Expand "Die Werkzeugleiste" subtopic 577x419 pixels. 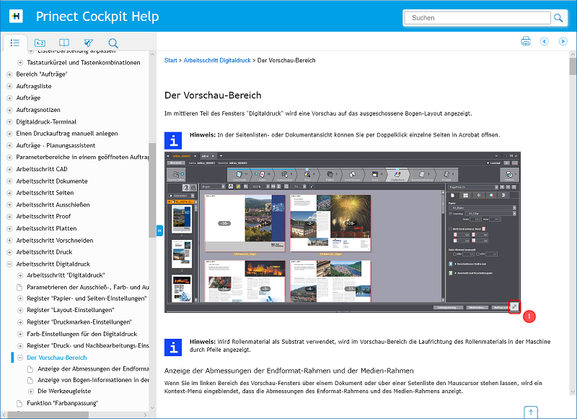tap(30, 391)
